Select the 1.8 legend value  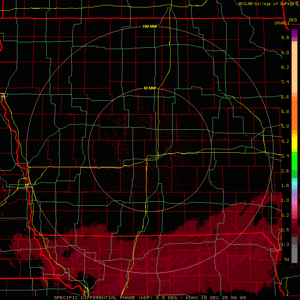tap(285, 186)
